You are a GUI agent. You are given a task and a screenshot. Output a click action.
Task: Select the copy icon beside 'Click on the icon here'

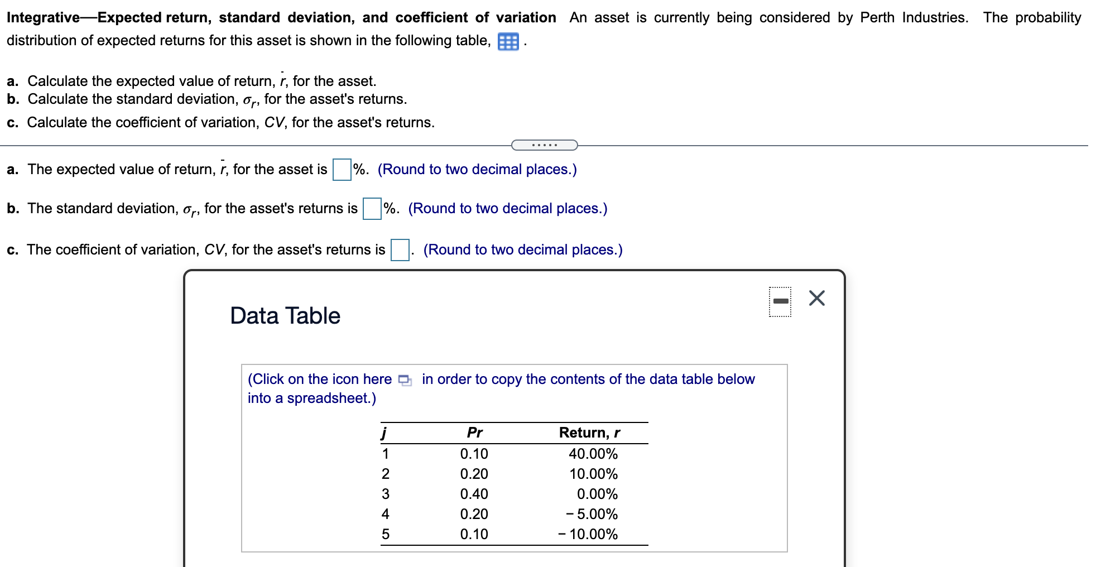coord(405,380)
